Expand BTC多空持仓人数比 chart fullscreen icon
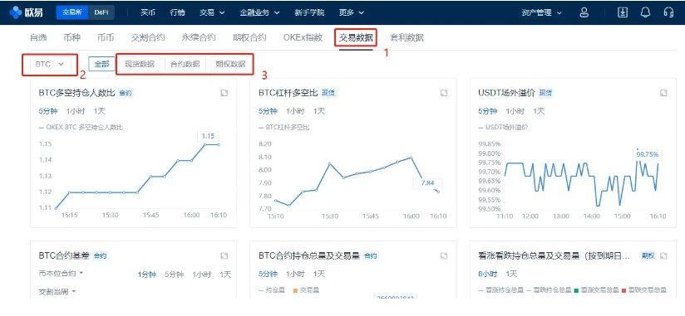This screenshot has height=316, width=685. (x=224, y=93)
